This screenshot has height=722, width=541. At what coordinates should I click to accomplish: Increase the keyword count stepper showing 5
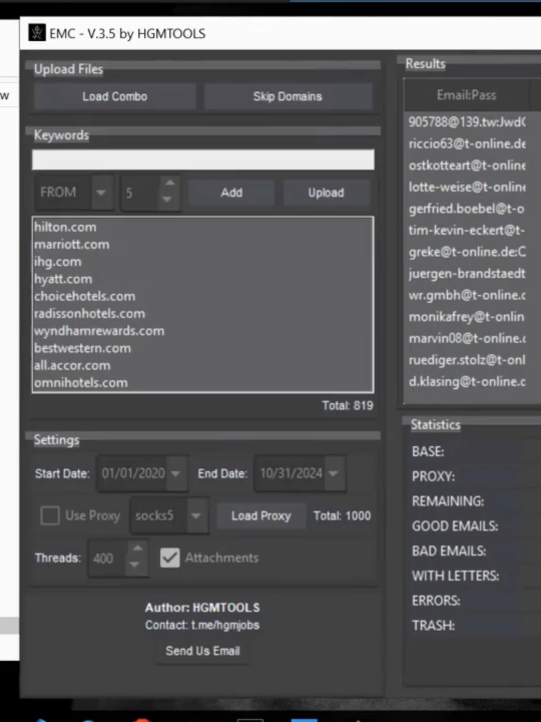(x=170, y=184)
